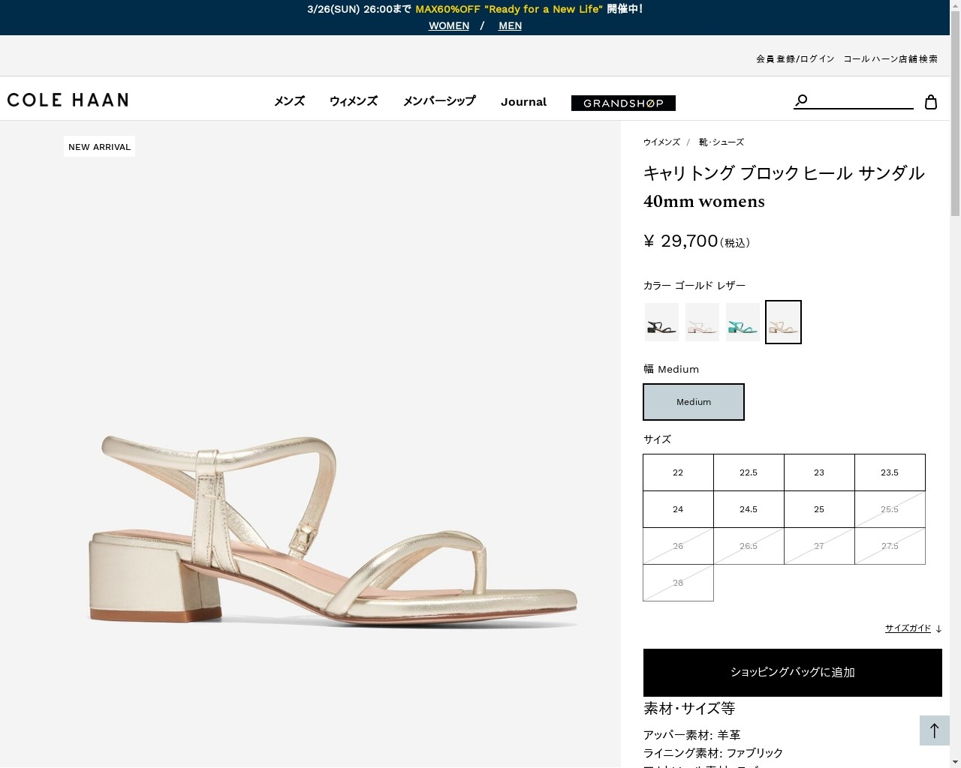Click the unavailable size 27
961x768 pixels.
click(819, 546)
